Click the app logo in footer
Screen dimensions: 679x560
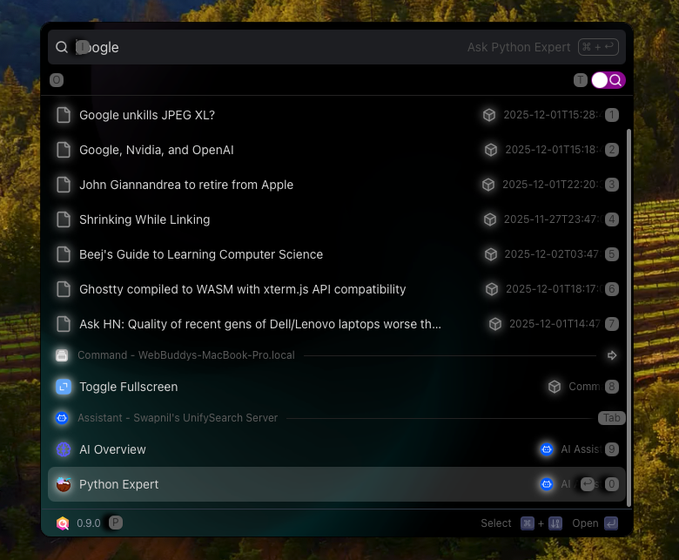click(63, 523)
